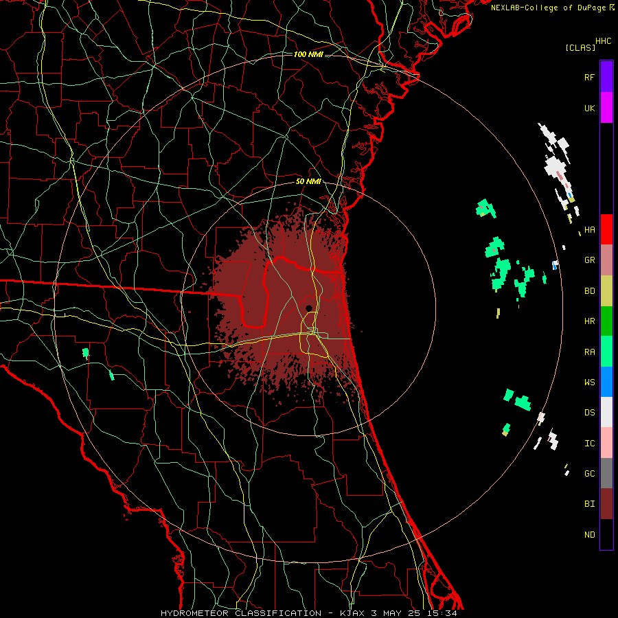The height and width of the screenshot is (618, 618).
Task: Click the IC legend label
Action: click(x=589, y=443)
